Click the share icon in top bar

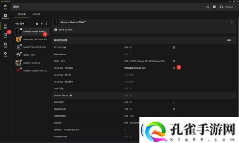point(208,7)
